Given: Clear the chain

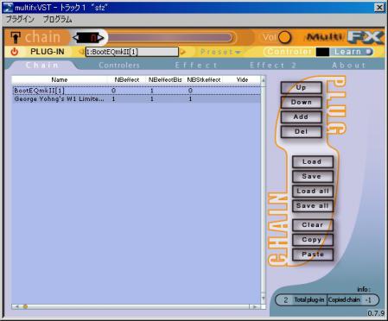Looking at the screenshot, I should (313, 225).
